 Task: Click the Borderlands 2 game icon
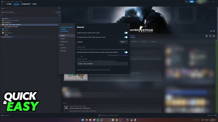click(3, 23)
